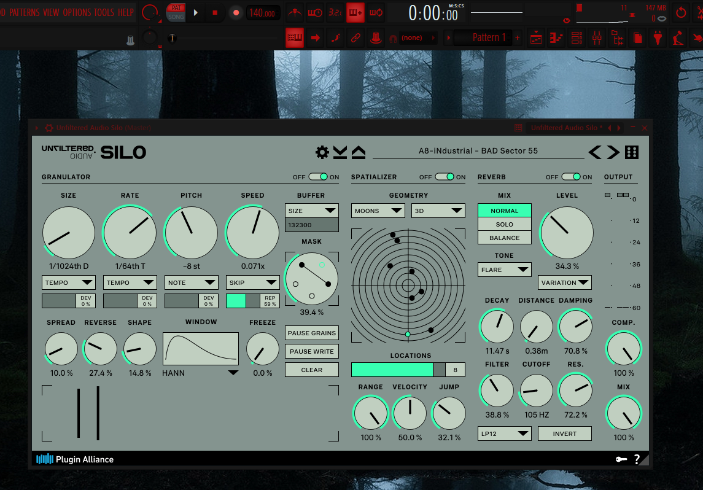Click the INVERT filter button
Viewport: 703px width, 490px height.
564,434
